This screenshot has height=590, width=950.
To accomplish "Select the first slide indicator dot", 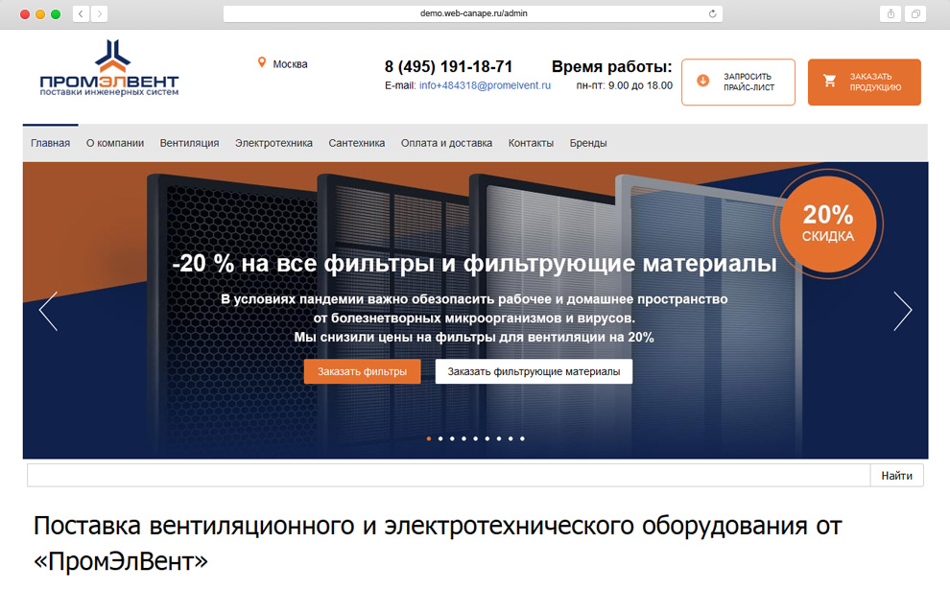I will 428,438.
